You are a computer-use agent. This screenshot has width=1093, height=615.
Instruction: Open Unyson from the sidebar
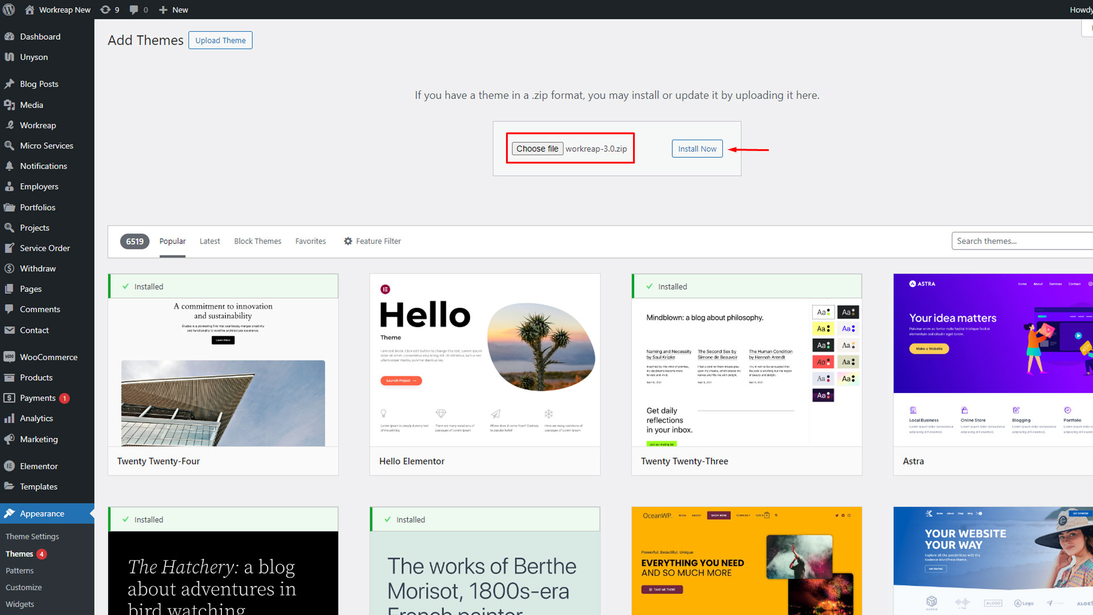[x=34, y=57]
